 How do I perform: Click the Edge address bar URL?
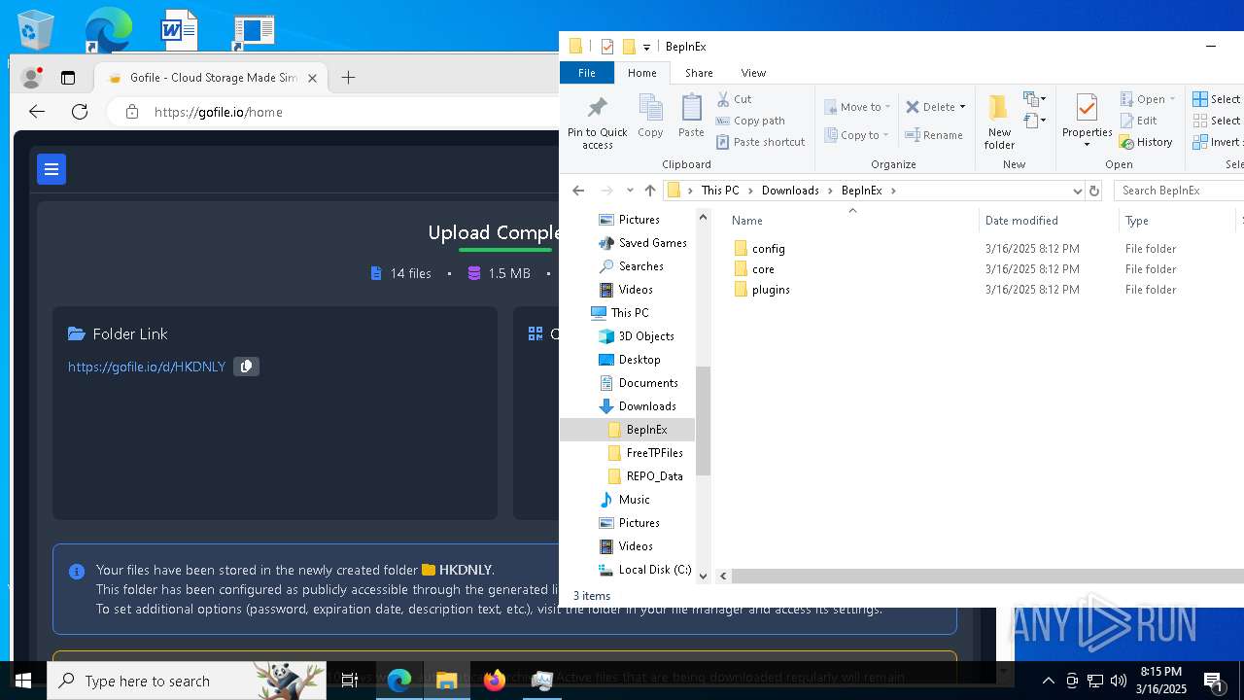tap(219, 112)
